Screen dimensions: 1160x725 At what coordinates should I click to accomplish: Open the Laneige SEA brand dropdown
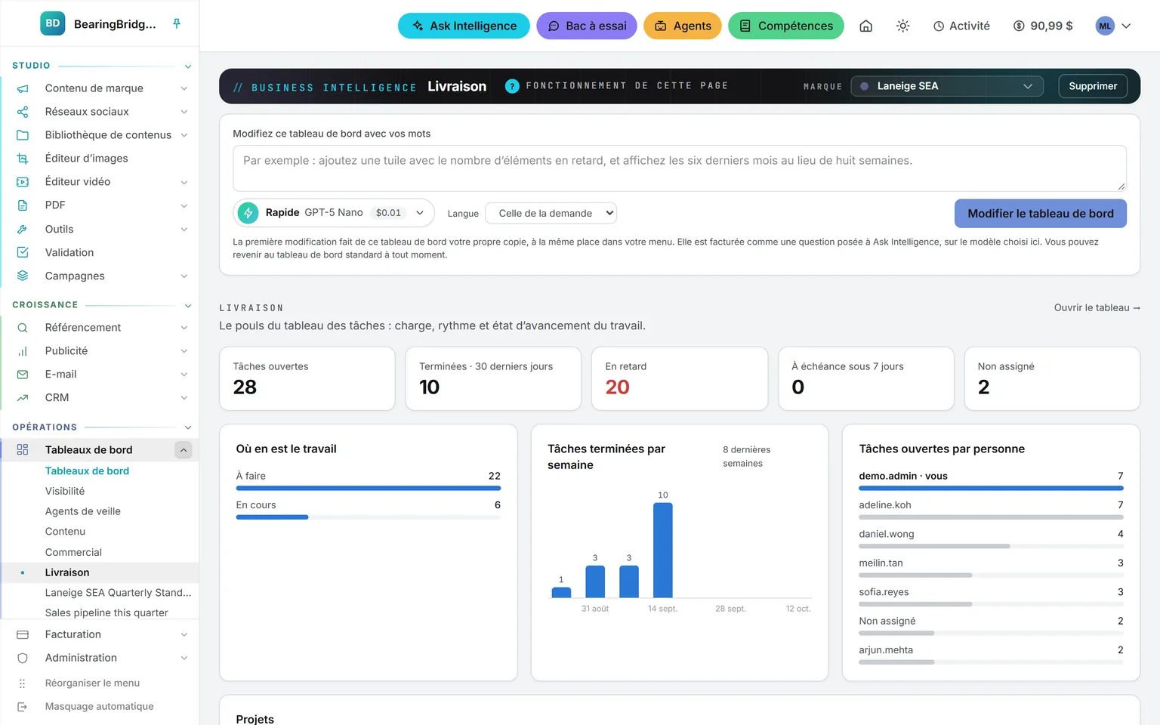click(947, 86)
